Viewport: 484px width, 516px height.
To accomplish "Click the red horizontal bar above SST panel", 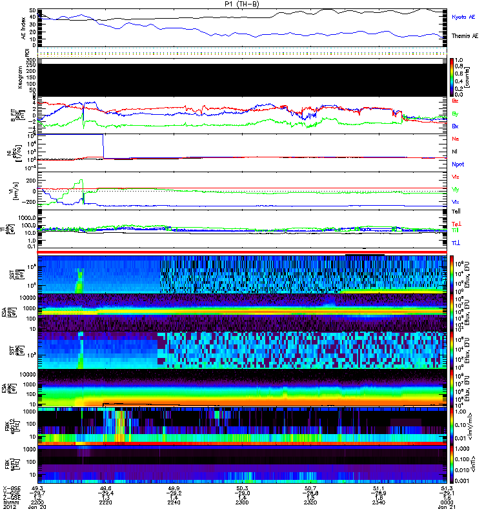I will coord(242,252).
